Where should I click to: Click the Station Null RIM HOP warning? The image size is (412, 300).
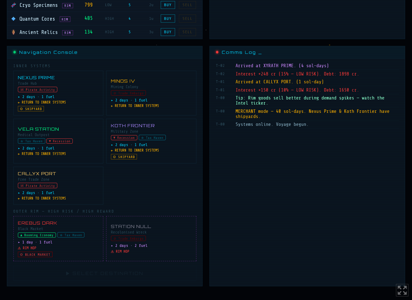tap(120, 252)
